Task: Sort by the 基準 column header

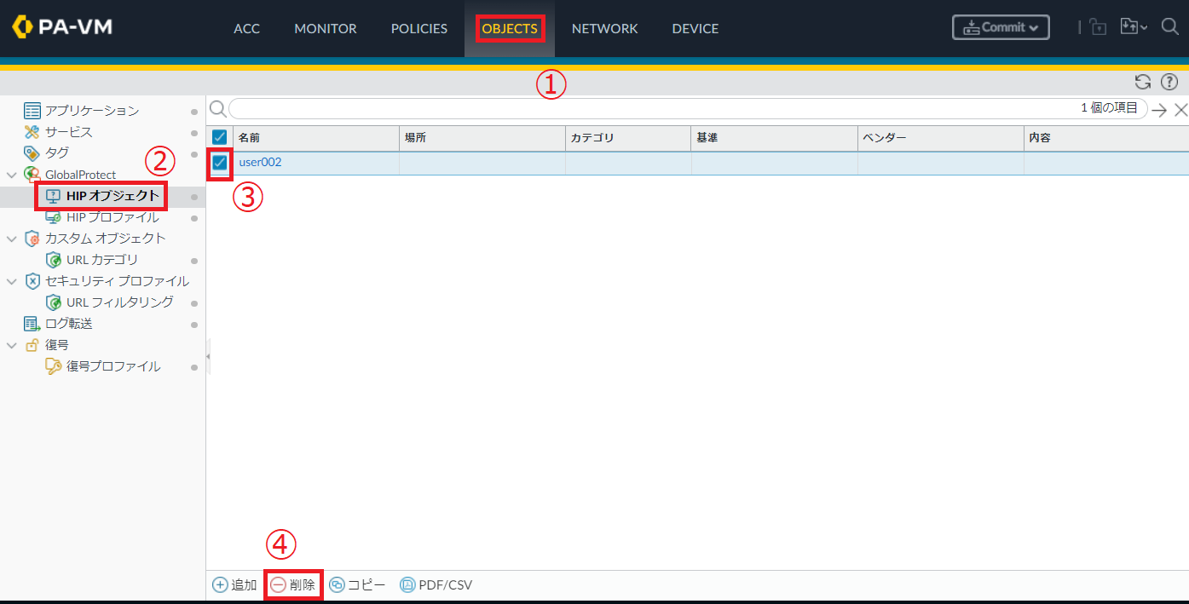Action: pyautogui.click(x=774, y=137)
